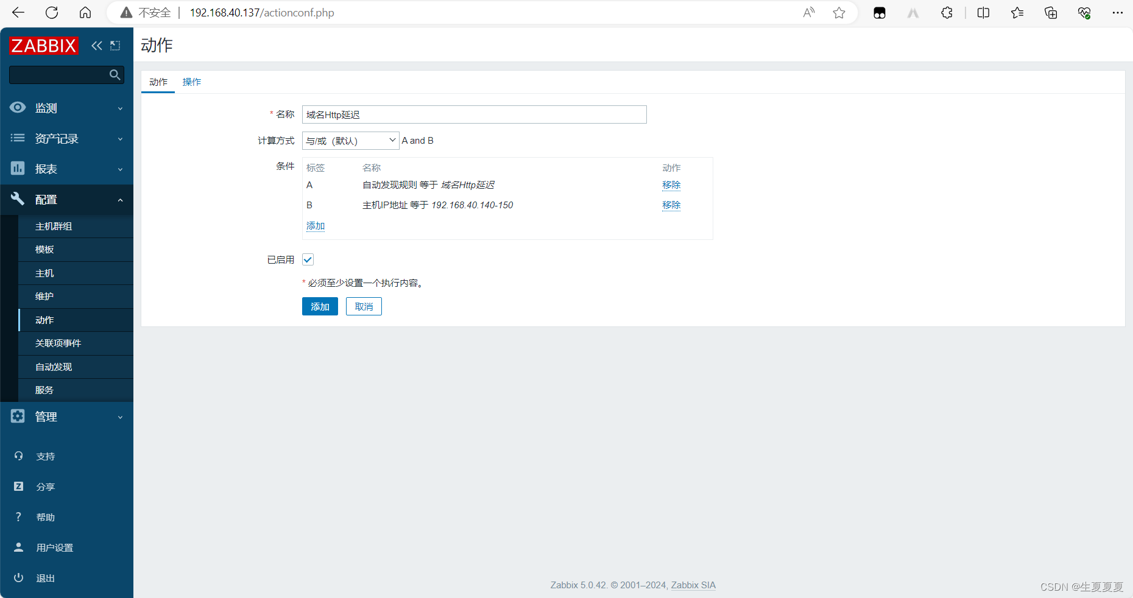1133x598 pixels.
Task: Remove condition A with 移除 link
Action: point(671,185)
